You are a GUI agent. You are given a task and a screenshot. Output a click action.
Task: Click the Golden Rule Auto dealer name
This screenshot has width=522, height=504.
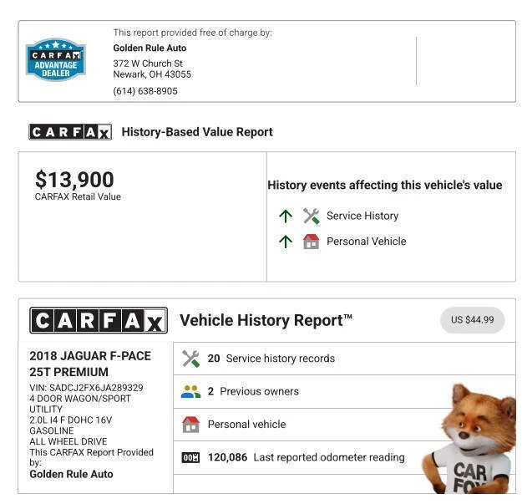click(150, 48)
